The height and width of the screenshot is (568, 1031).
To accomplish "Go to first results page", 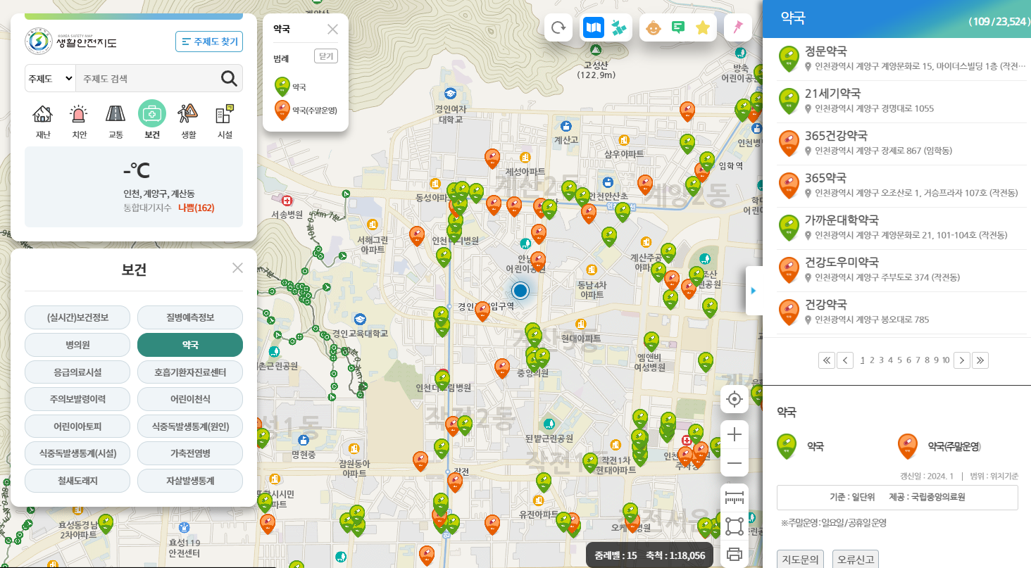I will 827,360.
